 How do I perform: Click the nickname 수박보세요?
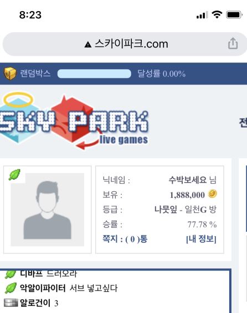[x=187, y=180]
